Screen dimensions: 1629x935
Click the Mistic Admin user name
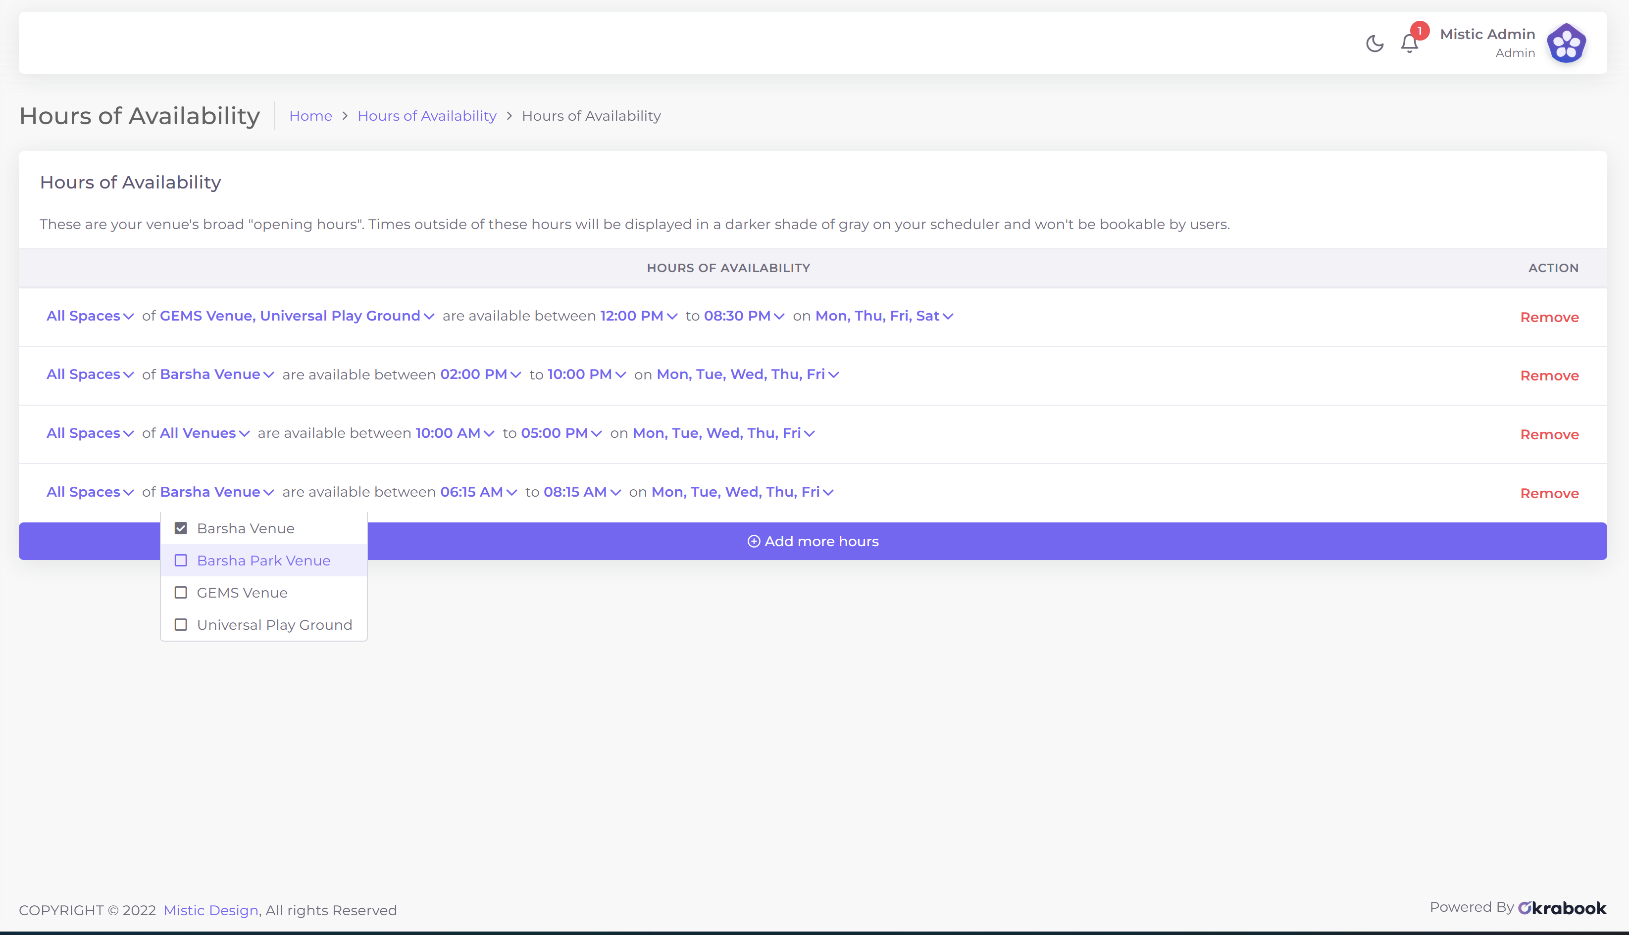coord(1487,34)
